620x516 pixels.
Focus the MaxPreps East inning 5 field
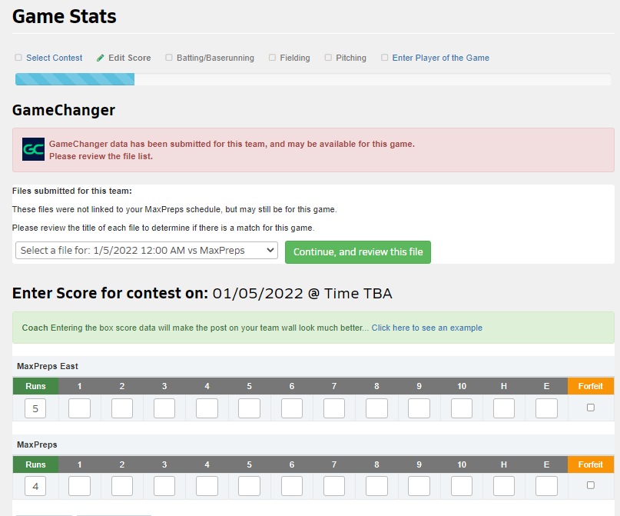tap(249, 408)
